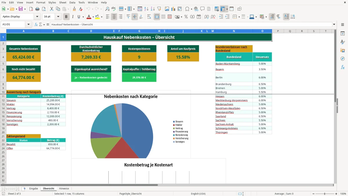Open the Function Wizard fx icon
The height and width of the screenshot is (196, 348).
coord(36,24)
